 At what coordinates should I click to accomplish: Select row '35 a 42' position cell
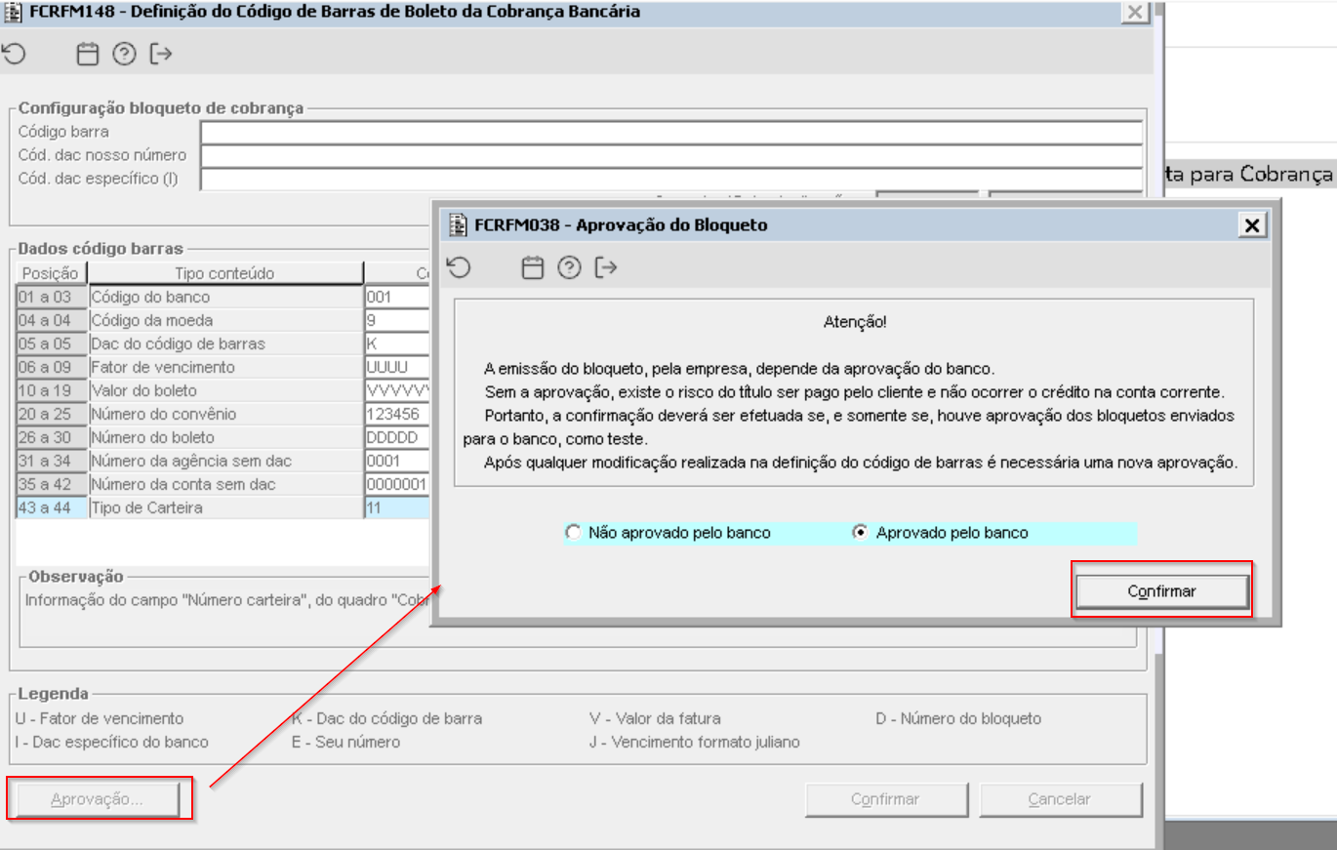point(52,484)
